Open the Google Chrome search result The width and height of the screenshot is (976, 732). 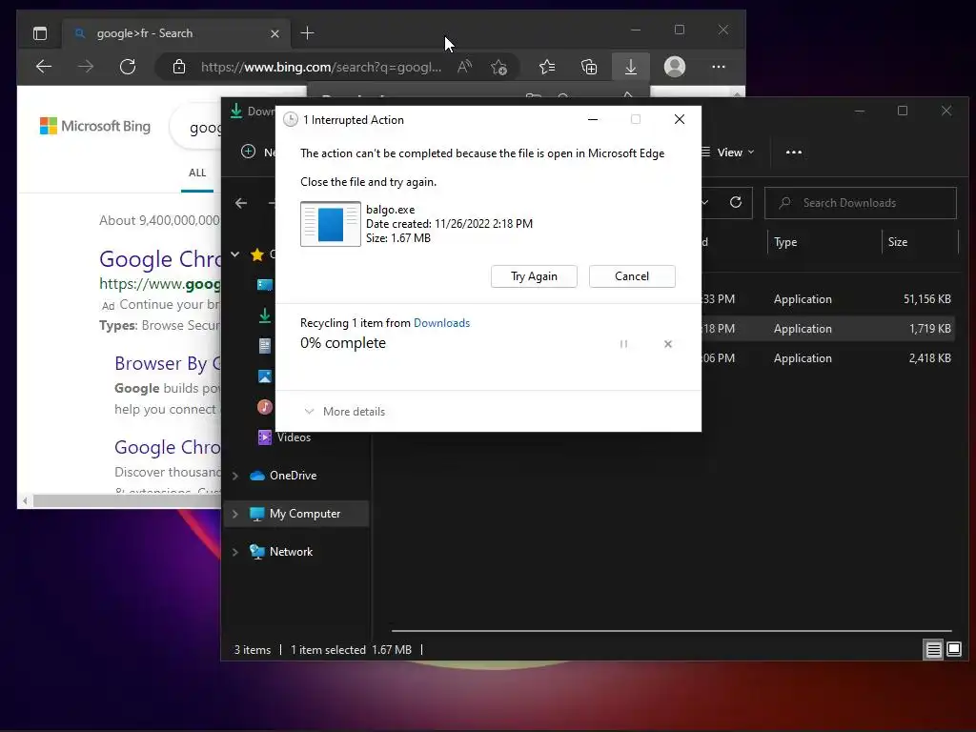pyautogui.click(x=160, y=259)
